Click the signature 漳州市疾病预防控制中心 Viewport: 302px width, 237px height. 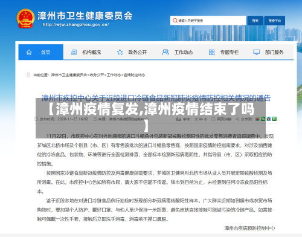click(249, 228)
